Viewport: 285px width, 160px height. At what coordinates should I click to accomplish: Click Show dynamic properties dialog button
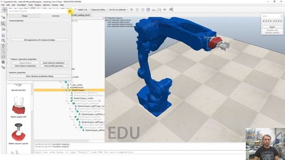coord(40,76)
